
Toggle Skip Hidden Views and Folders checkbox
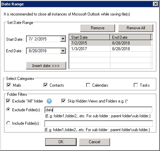(63, 101)
